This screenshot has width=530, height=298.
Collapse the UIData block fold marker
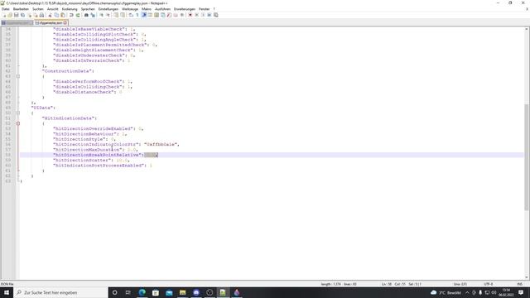point(18,113)
